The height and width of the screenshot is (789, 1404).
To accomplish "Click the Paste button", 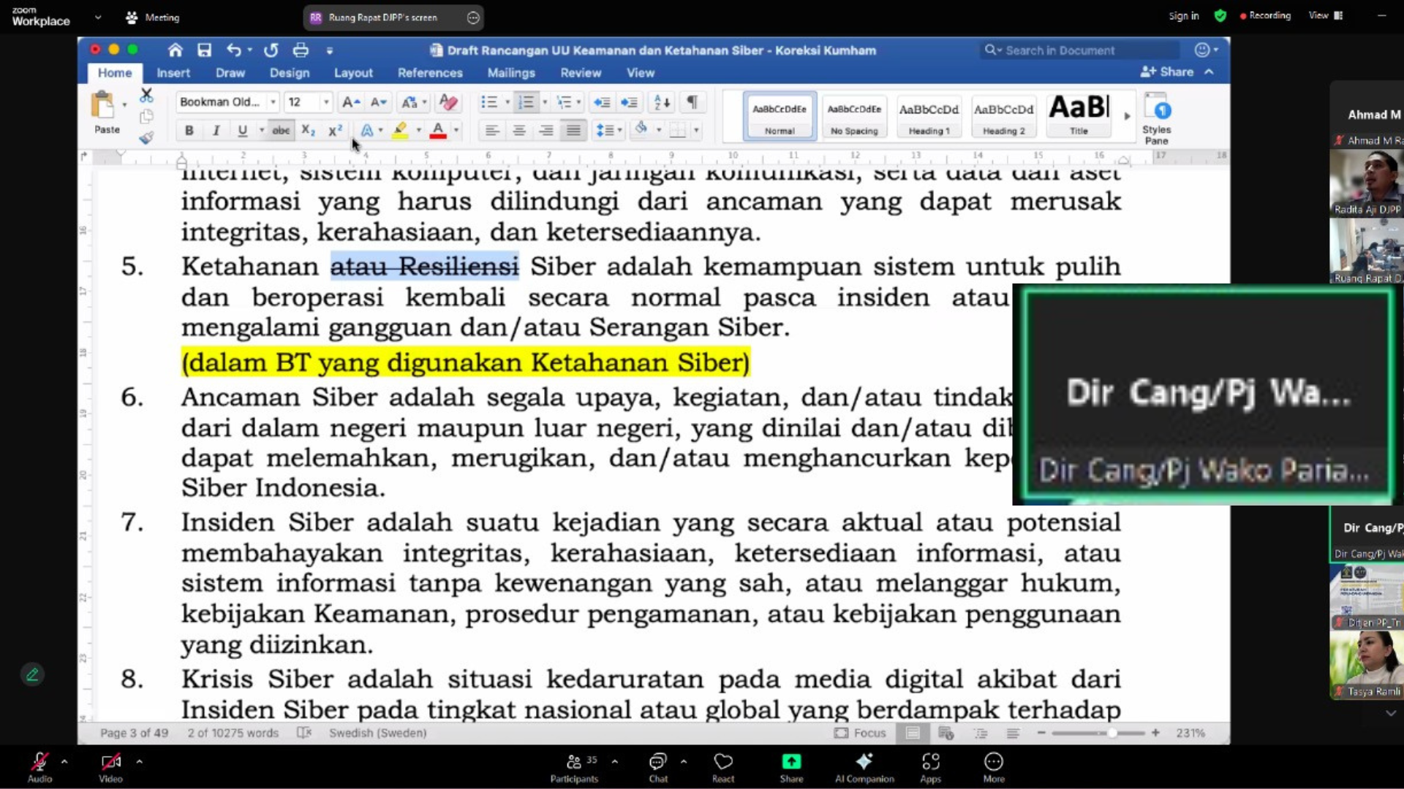I will click(x=105, y=113).
